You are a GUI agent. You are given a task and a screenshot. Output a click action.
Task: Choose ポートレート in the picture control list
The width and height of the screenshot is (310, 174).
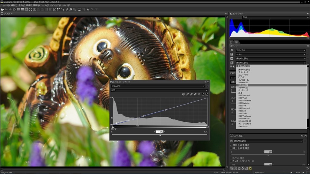point(244,90)
